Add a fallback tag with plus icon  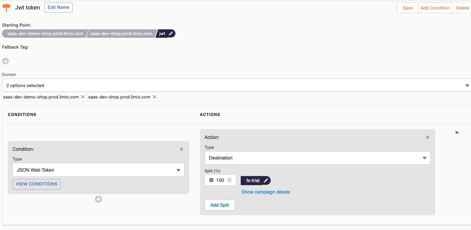(5, 61)
